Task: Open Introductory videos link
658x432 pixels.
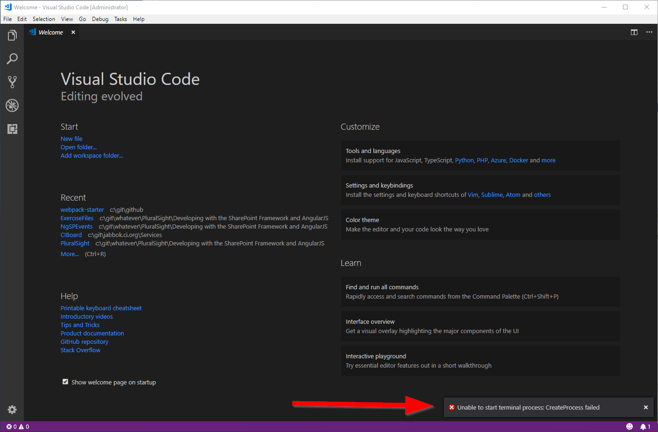Action: tap(87, 316)
